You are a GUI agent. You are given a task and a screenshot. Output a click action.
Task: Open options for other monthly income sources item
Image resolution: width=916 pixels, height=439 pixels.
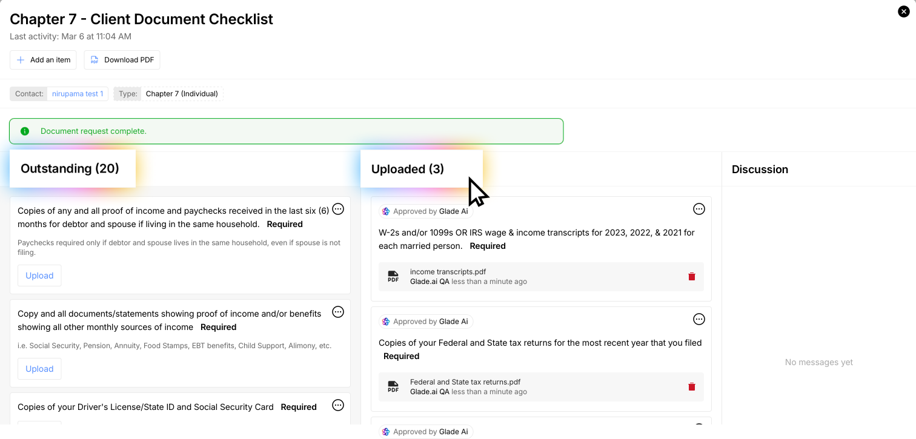click(338, 312)
